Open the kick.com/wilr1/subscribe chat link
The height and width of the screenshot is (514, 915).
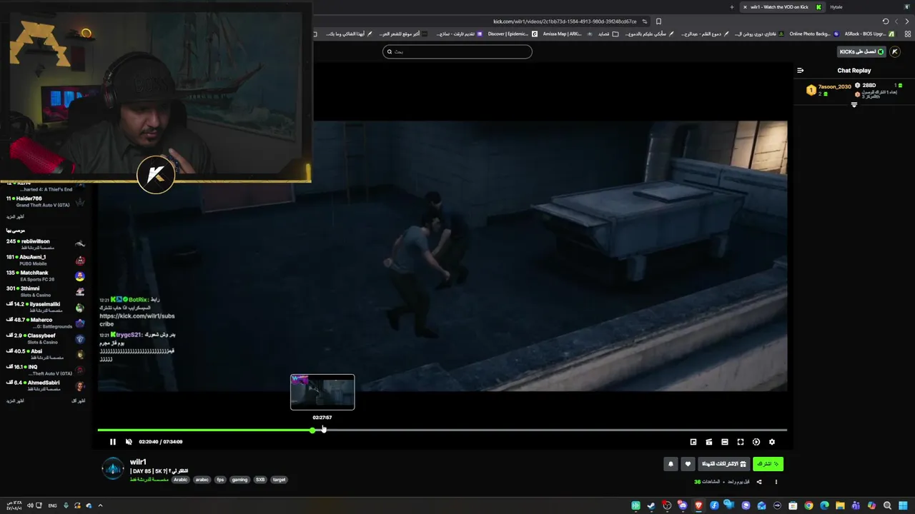coord(137,320)
